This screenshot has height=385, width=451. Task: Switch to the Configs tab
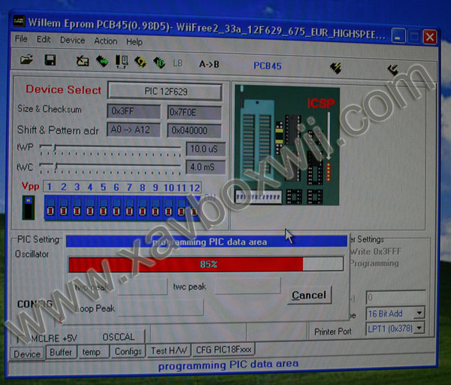pos(128,351)
